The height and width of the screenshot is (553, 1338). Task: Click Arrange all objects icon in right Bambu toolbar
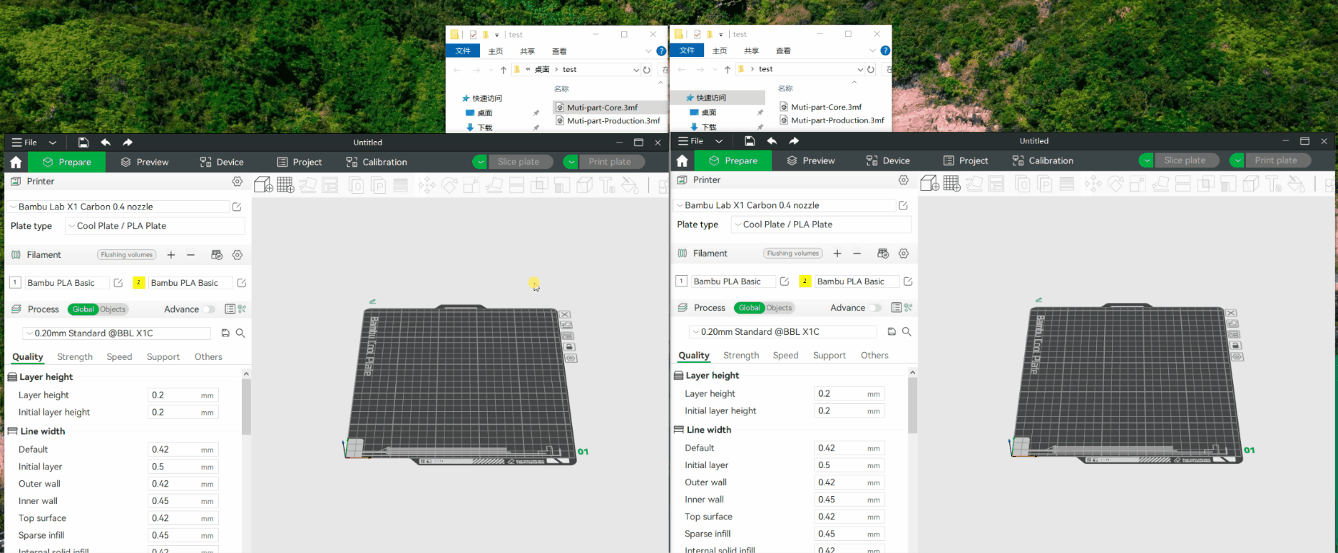point(996,184)
